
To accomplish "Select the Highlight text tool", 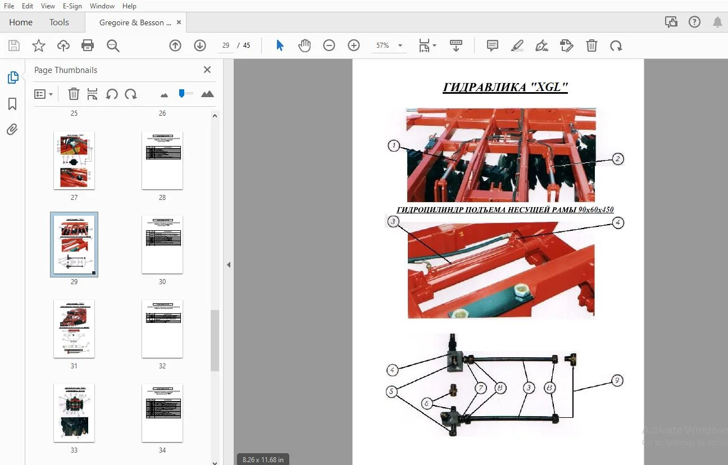I will coord(517,46).
